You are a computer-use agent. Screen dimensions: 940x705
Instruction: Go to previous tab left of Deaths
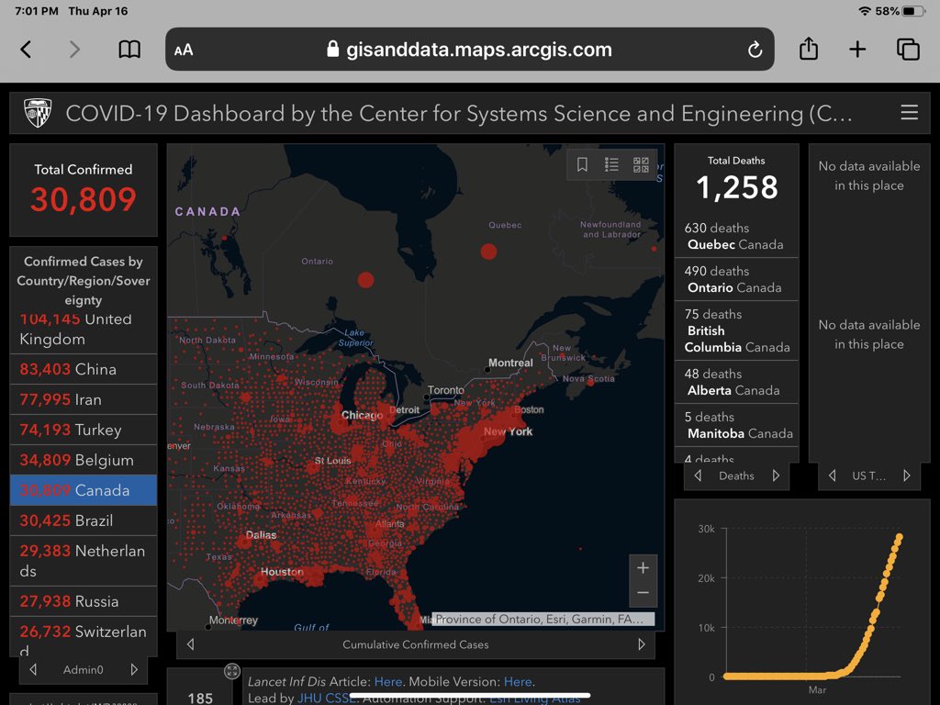(x=698, y=476)
